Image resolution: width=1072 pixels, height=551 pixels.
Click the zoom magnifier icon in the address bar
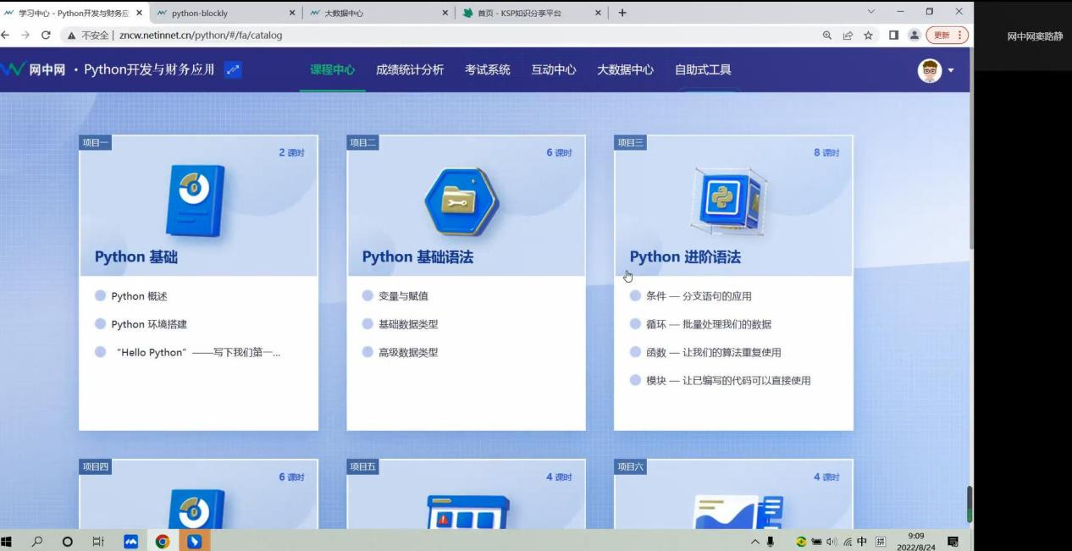(x=827, y=36)
